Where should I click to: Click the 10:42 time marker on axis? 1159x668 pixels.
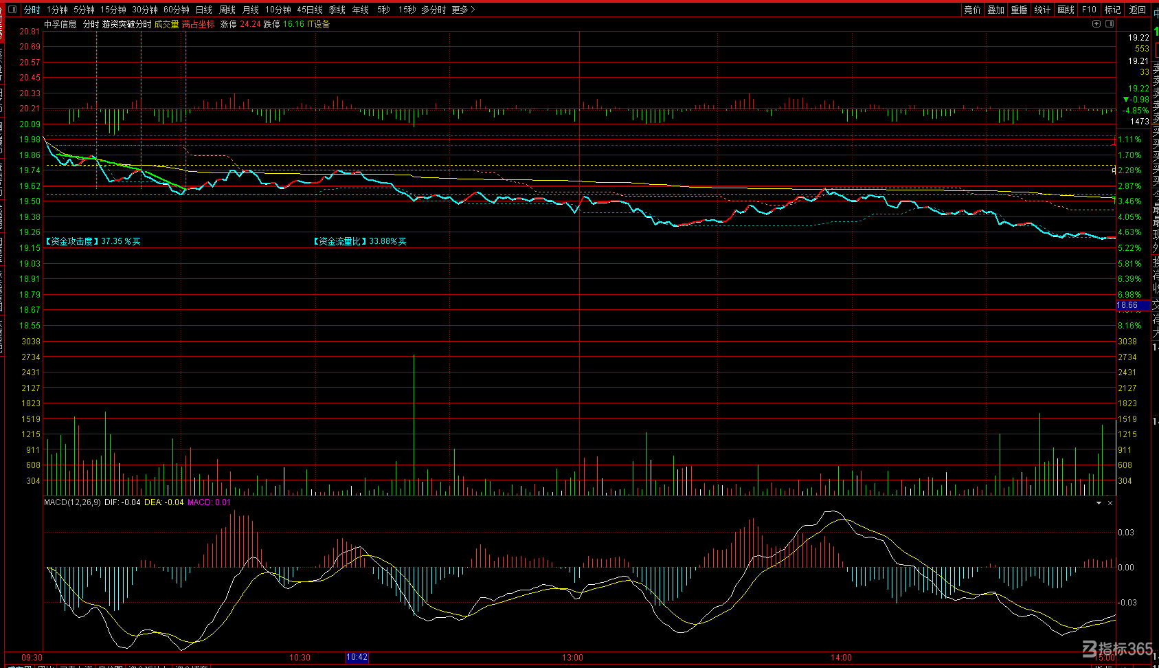click(x=357, y=658)
